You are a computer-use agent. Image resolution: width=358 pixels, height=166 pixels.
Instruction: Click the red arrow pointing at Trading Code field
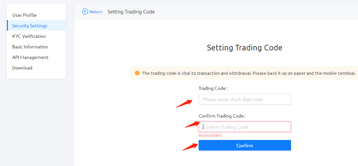pyautogui.click(x=184, y=103)
